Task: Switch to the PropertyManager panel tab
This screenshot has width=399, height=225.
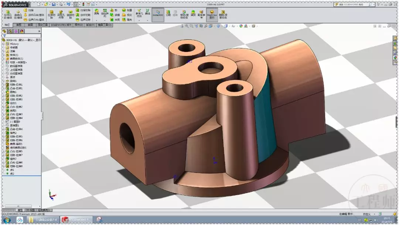Action: (10, 31)
